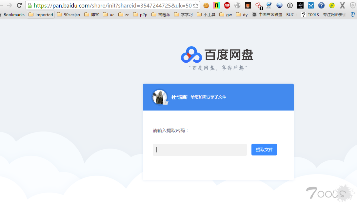Click the yellow-green plus extension icon
This screenshot has height=204, width=357.
(x=332, y=6)
